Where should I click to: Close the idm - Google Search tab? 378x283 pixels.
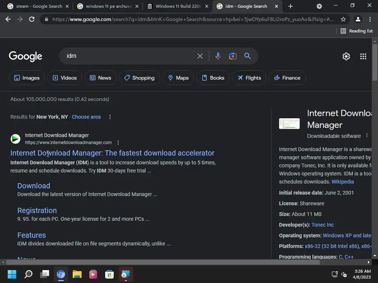[276, 6]
